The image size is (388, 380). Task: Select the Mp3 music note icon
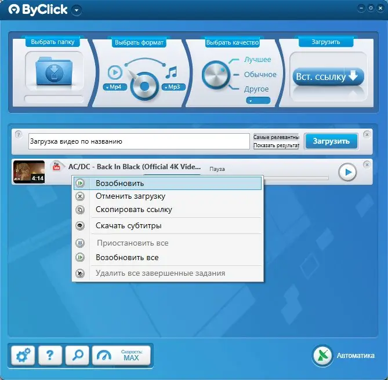pyautogui.click(x=171, y=72)
